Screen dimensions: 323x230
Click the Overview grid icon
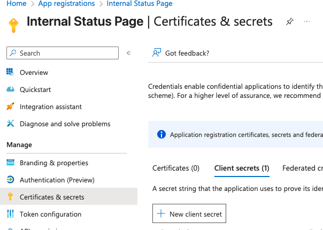click(x=10, y=72)
